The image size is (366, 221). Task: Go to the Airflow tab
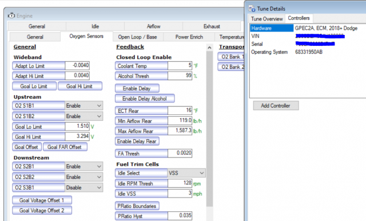coord(154,26)
